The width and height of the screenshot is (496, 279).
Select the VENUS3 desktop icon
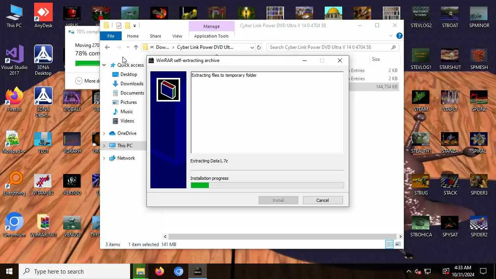click(72, 226)
